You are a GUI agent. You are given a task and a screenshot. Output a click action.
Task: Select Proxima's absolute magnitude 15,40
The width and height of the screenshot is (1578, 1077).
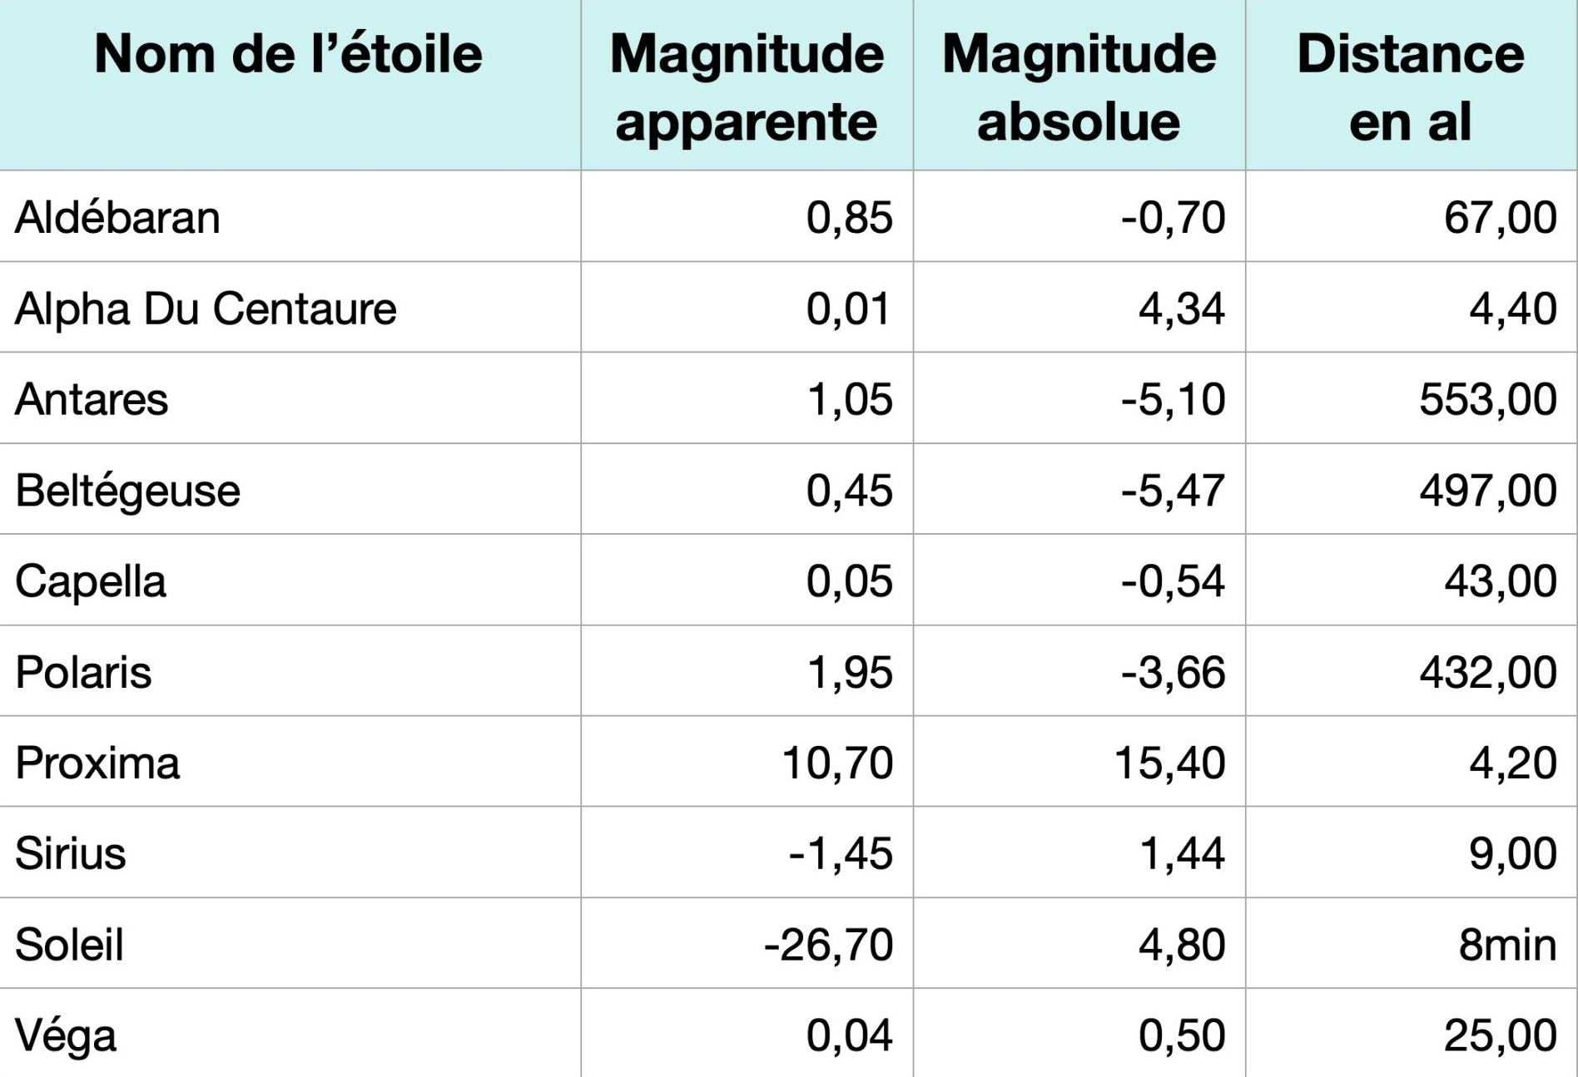coord(1169,763)
